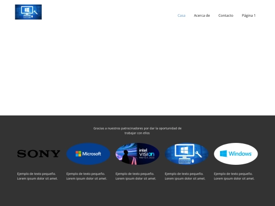Click the sample text under SONY logo

point(37,176)
